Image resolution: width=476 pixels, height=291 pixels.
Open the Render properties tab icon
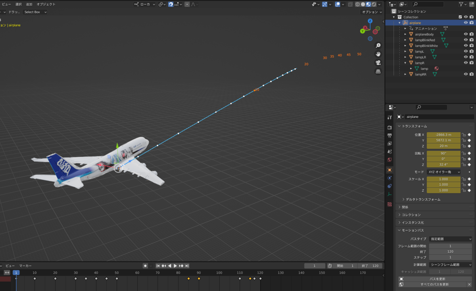pos(390,127)
